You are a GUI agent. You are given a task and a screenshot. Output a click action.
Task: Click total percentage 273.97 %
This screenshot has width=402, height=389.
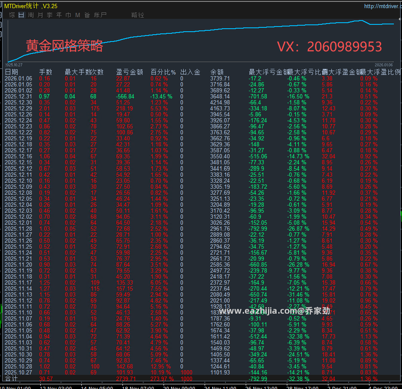(x=162, y=379)
